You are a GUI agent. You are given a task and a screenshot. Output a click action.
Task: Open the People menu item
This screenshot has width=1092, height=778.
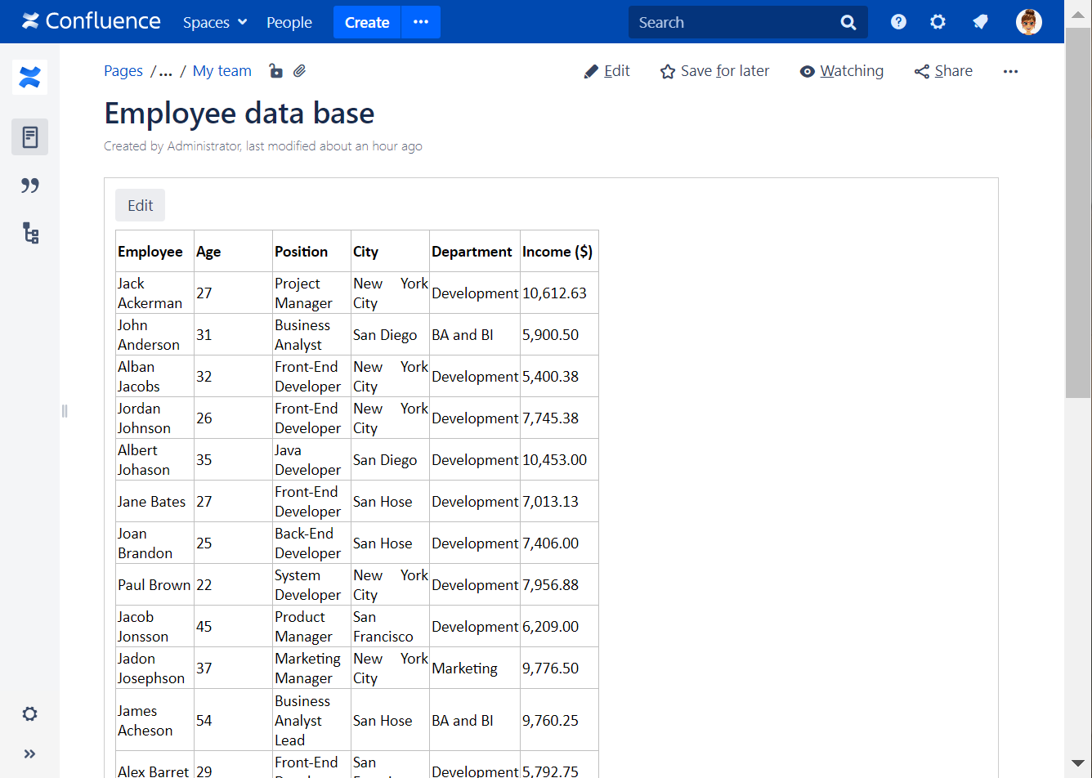pos(289,22)
